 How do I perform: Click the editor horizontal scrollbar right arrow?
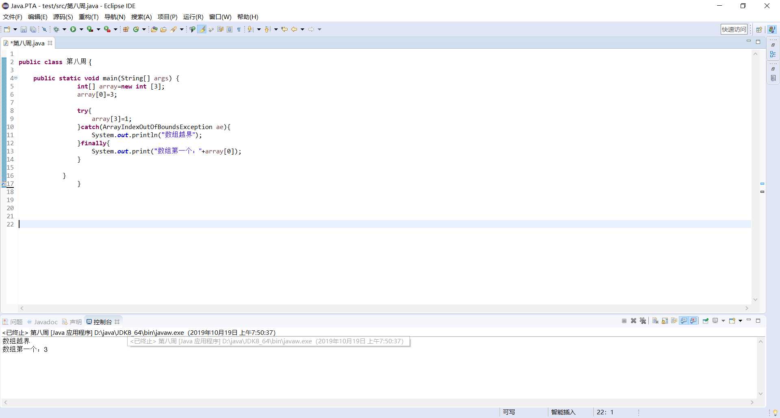tap(747, 308)
